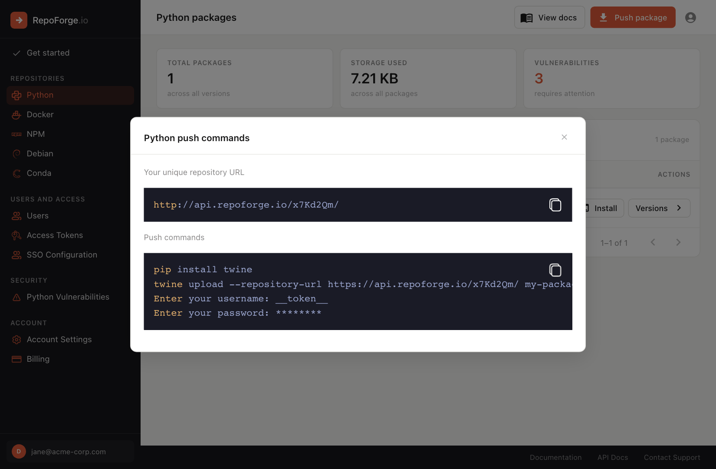Copy the push commands block
The image size is (716, 469).
[x=555, y=270]
